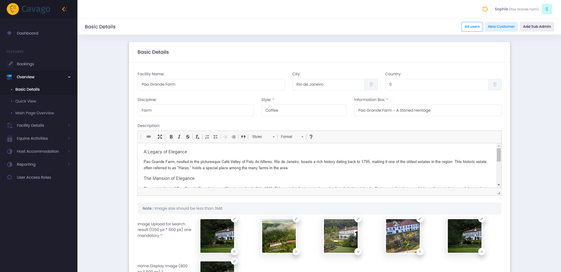This screenshot has height=272, width=561.
Task: Open the misty valley aerial thumbnail
Action: coord(279,236)
